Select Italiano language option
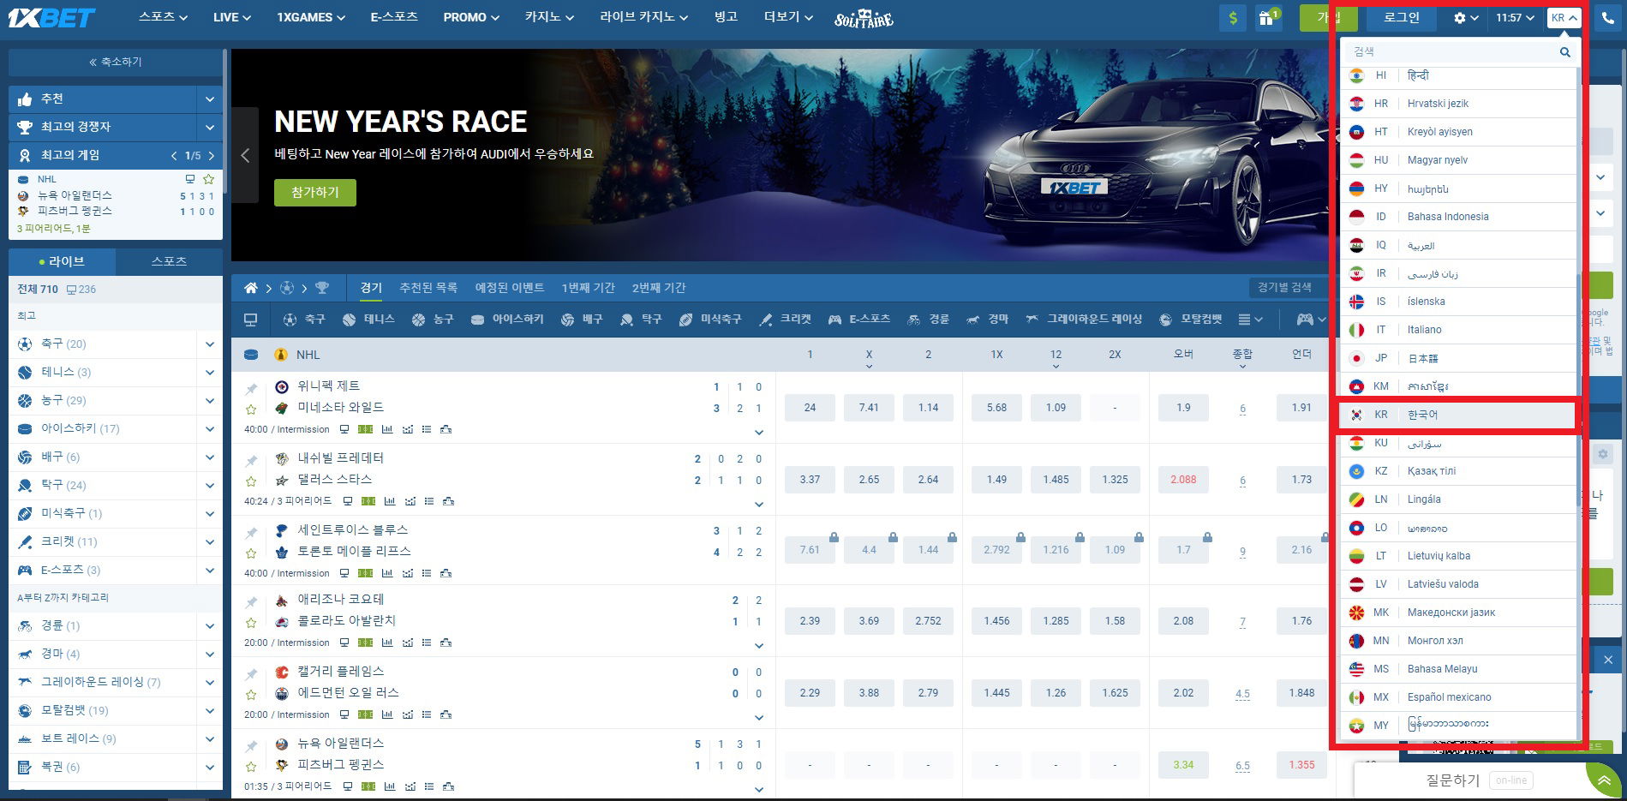 [1457, 330]
